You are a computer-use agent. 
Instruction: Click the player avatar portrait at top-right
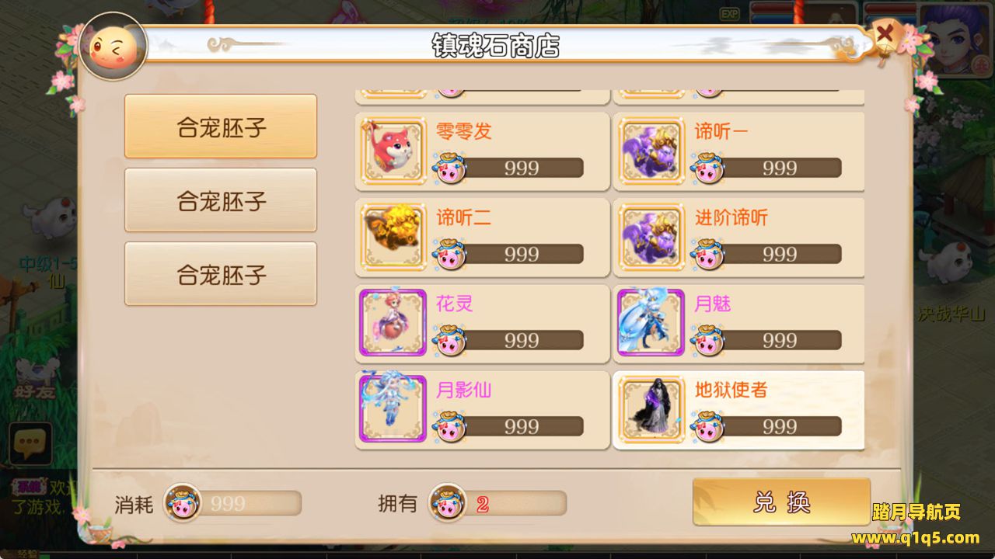coord(956,39)
